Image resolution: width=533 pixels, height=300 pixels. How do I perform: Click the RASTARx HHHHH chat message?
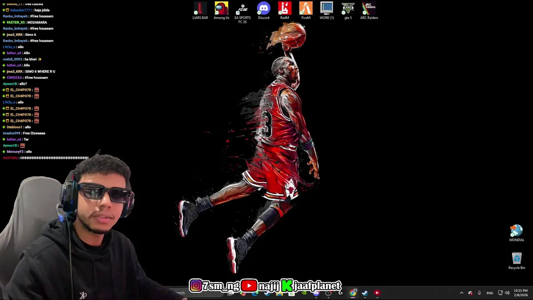46,158
